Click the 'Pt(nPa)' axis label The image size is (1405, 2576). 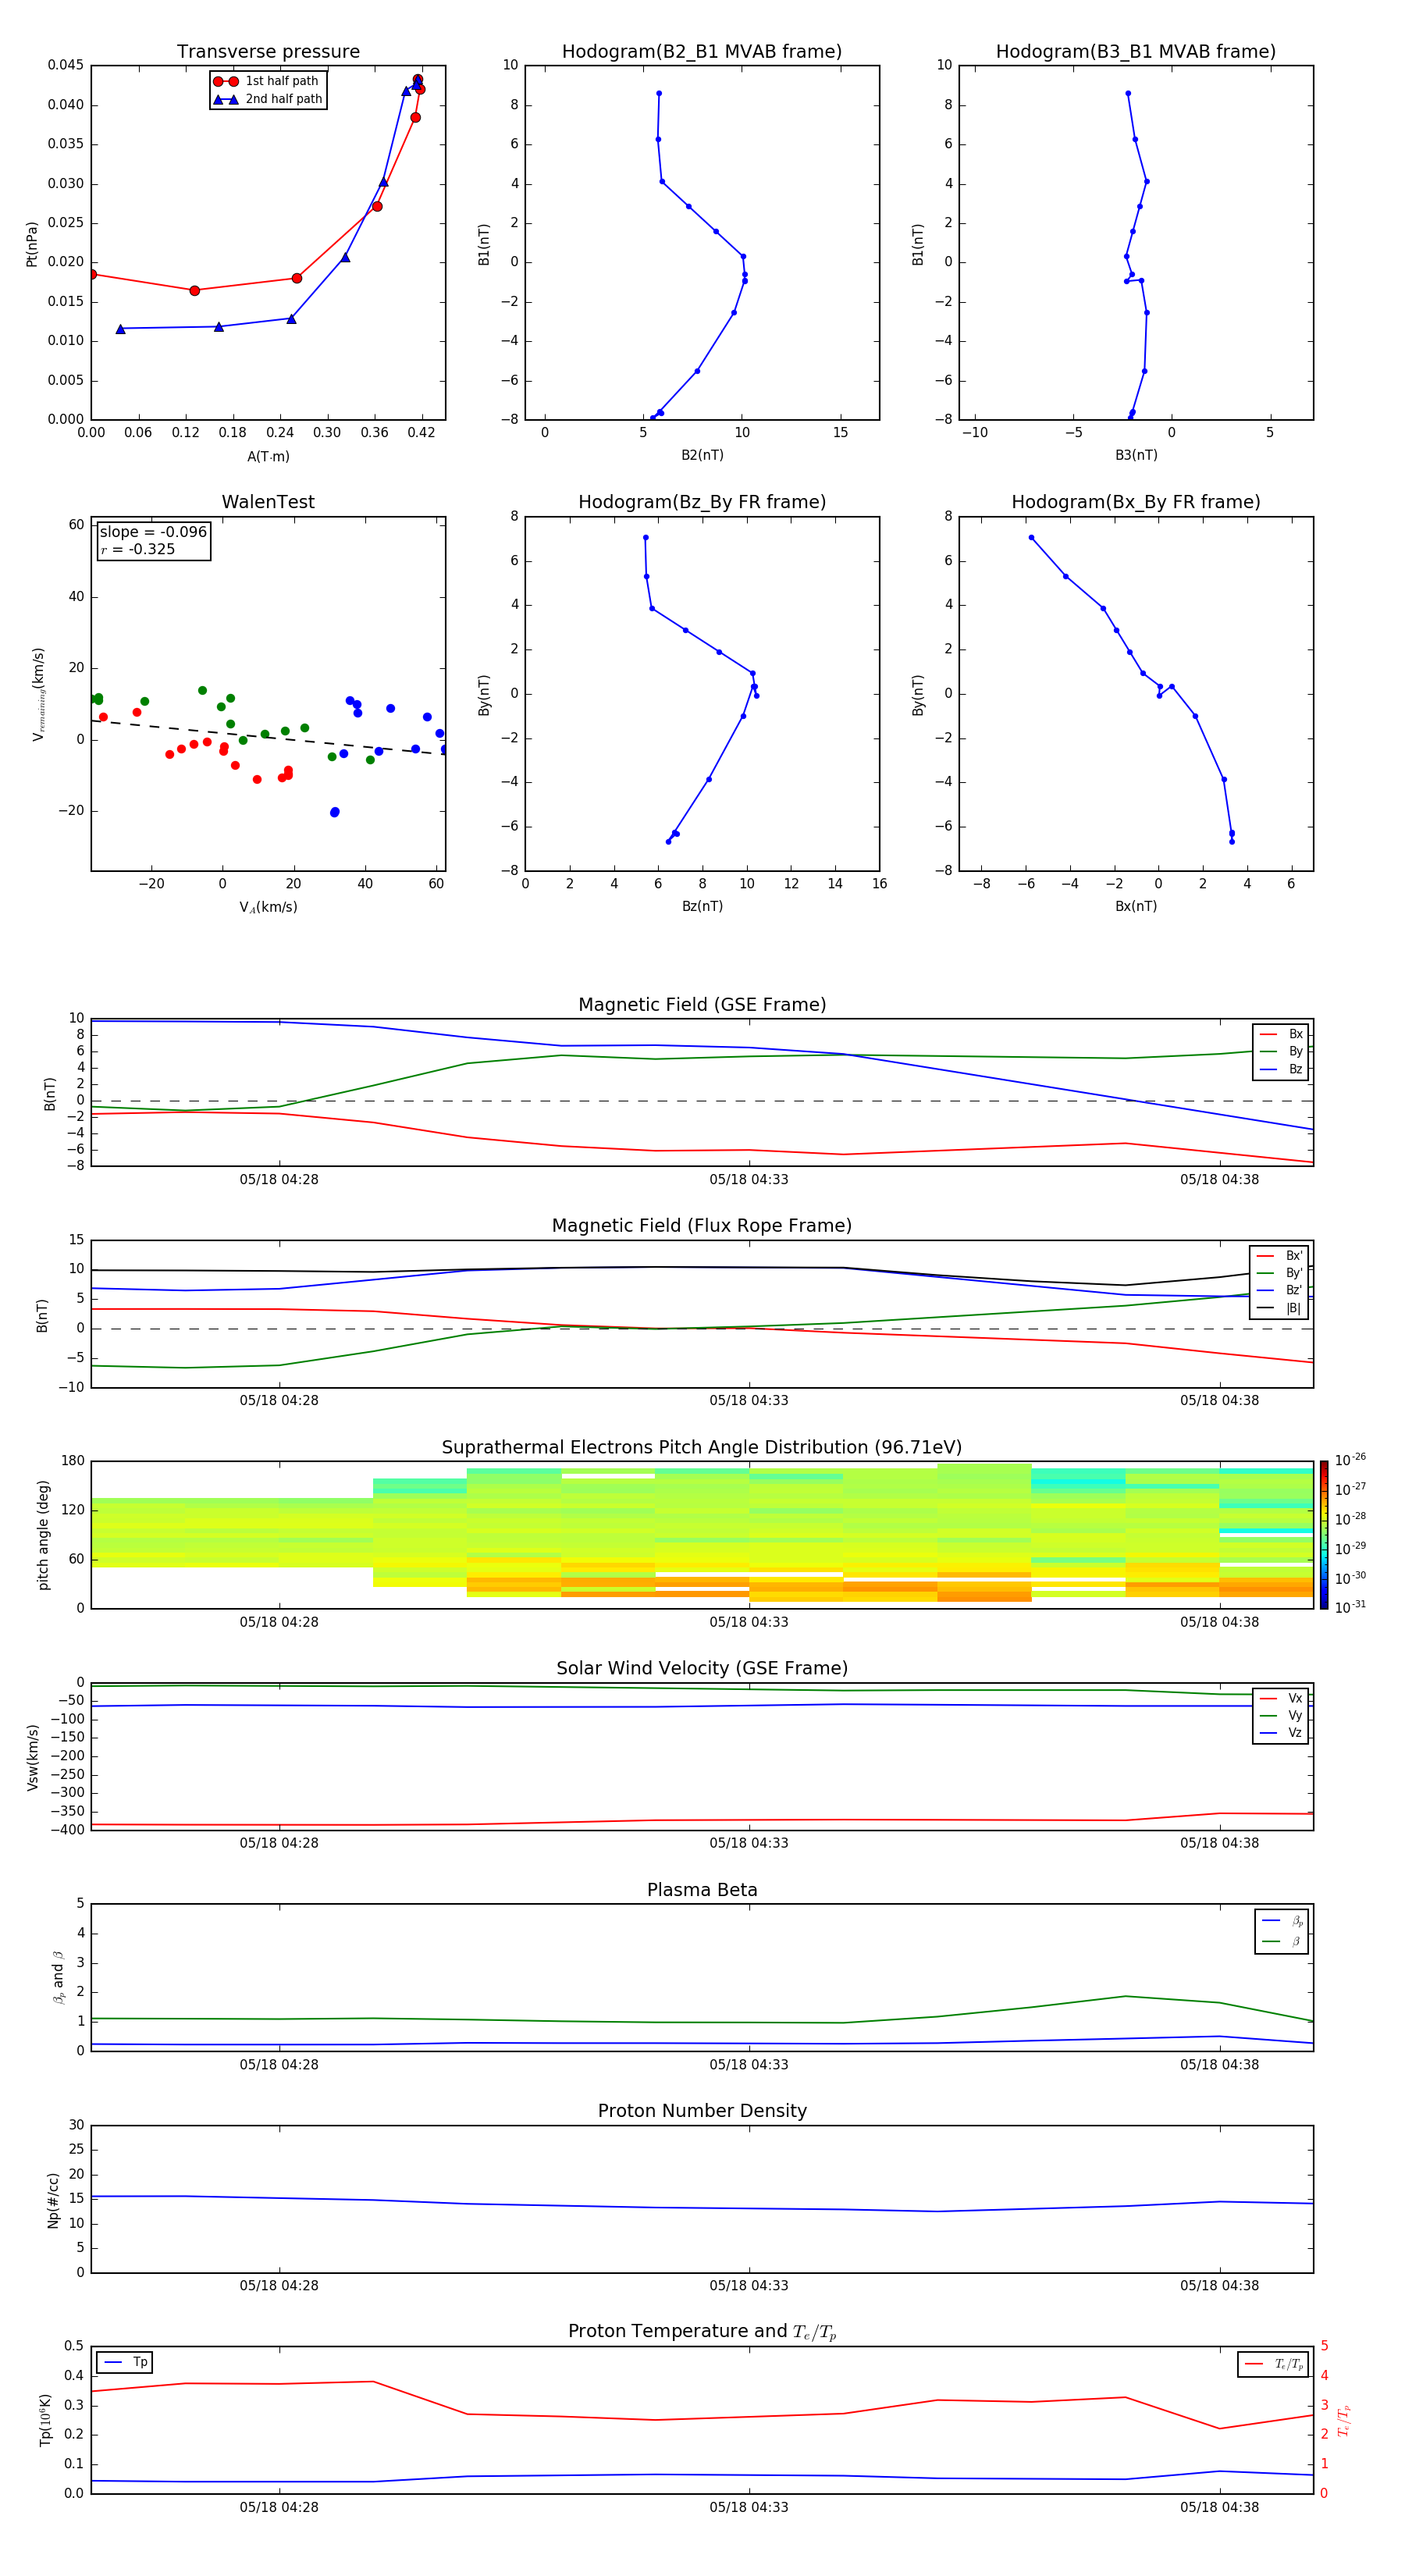31,243
